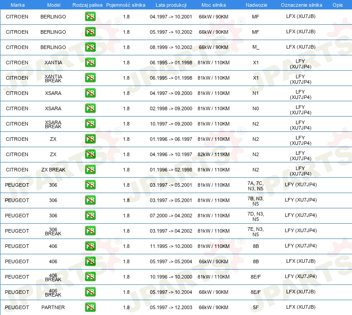This screenshot has height=315, width=352.
Task: Click LFX (XU7JB) engine code in PARTNER row
Action: point(301,307)
